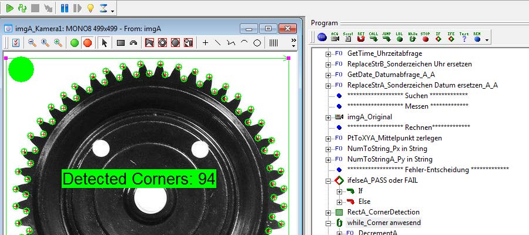Collapse the ifelseA_PASS oder FAIL node
The width and height of the screenshot is (529, 235).
(x=328, y=181)
